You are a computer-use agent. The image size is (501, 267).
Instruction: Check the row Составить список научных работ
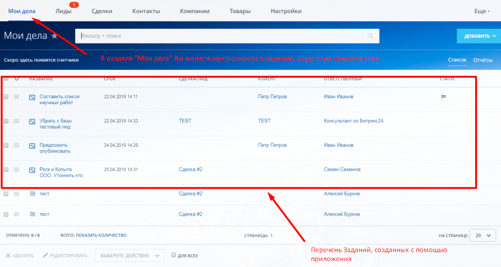click(x=6, y=96)
